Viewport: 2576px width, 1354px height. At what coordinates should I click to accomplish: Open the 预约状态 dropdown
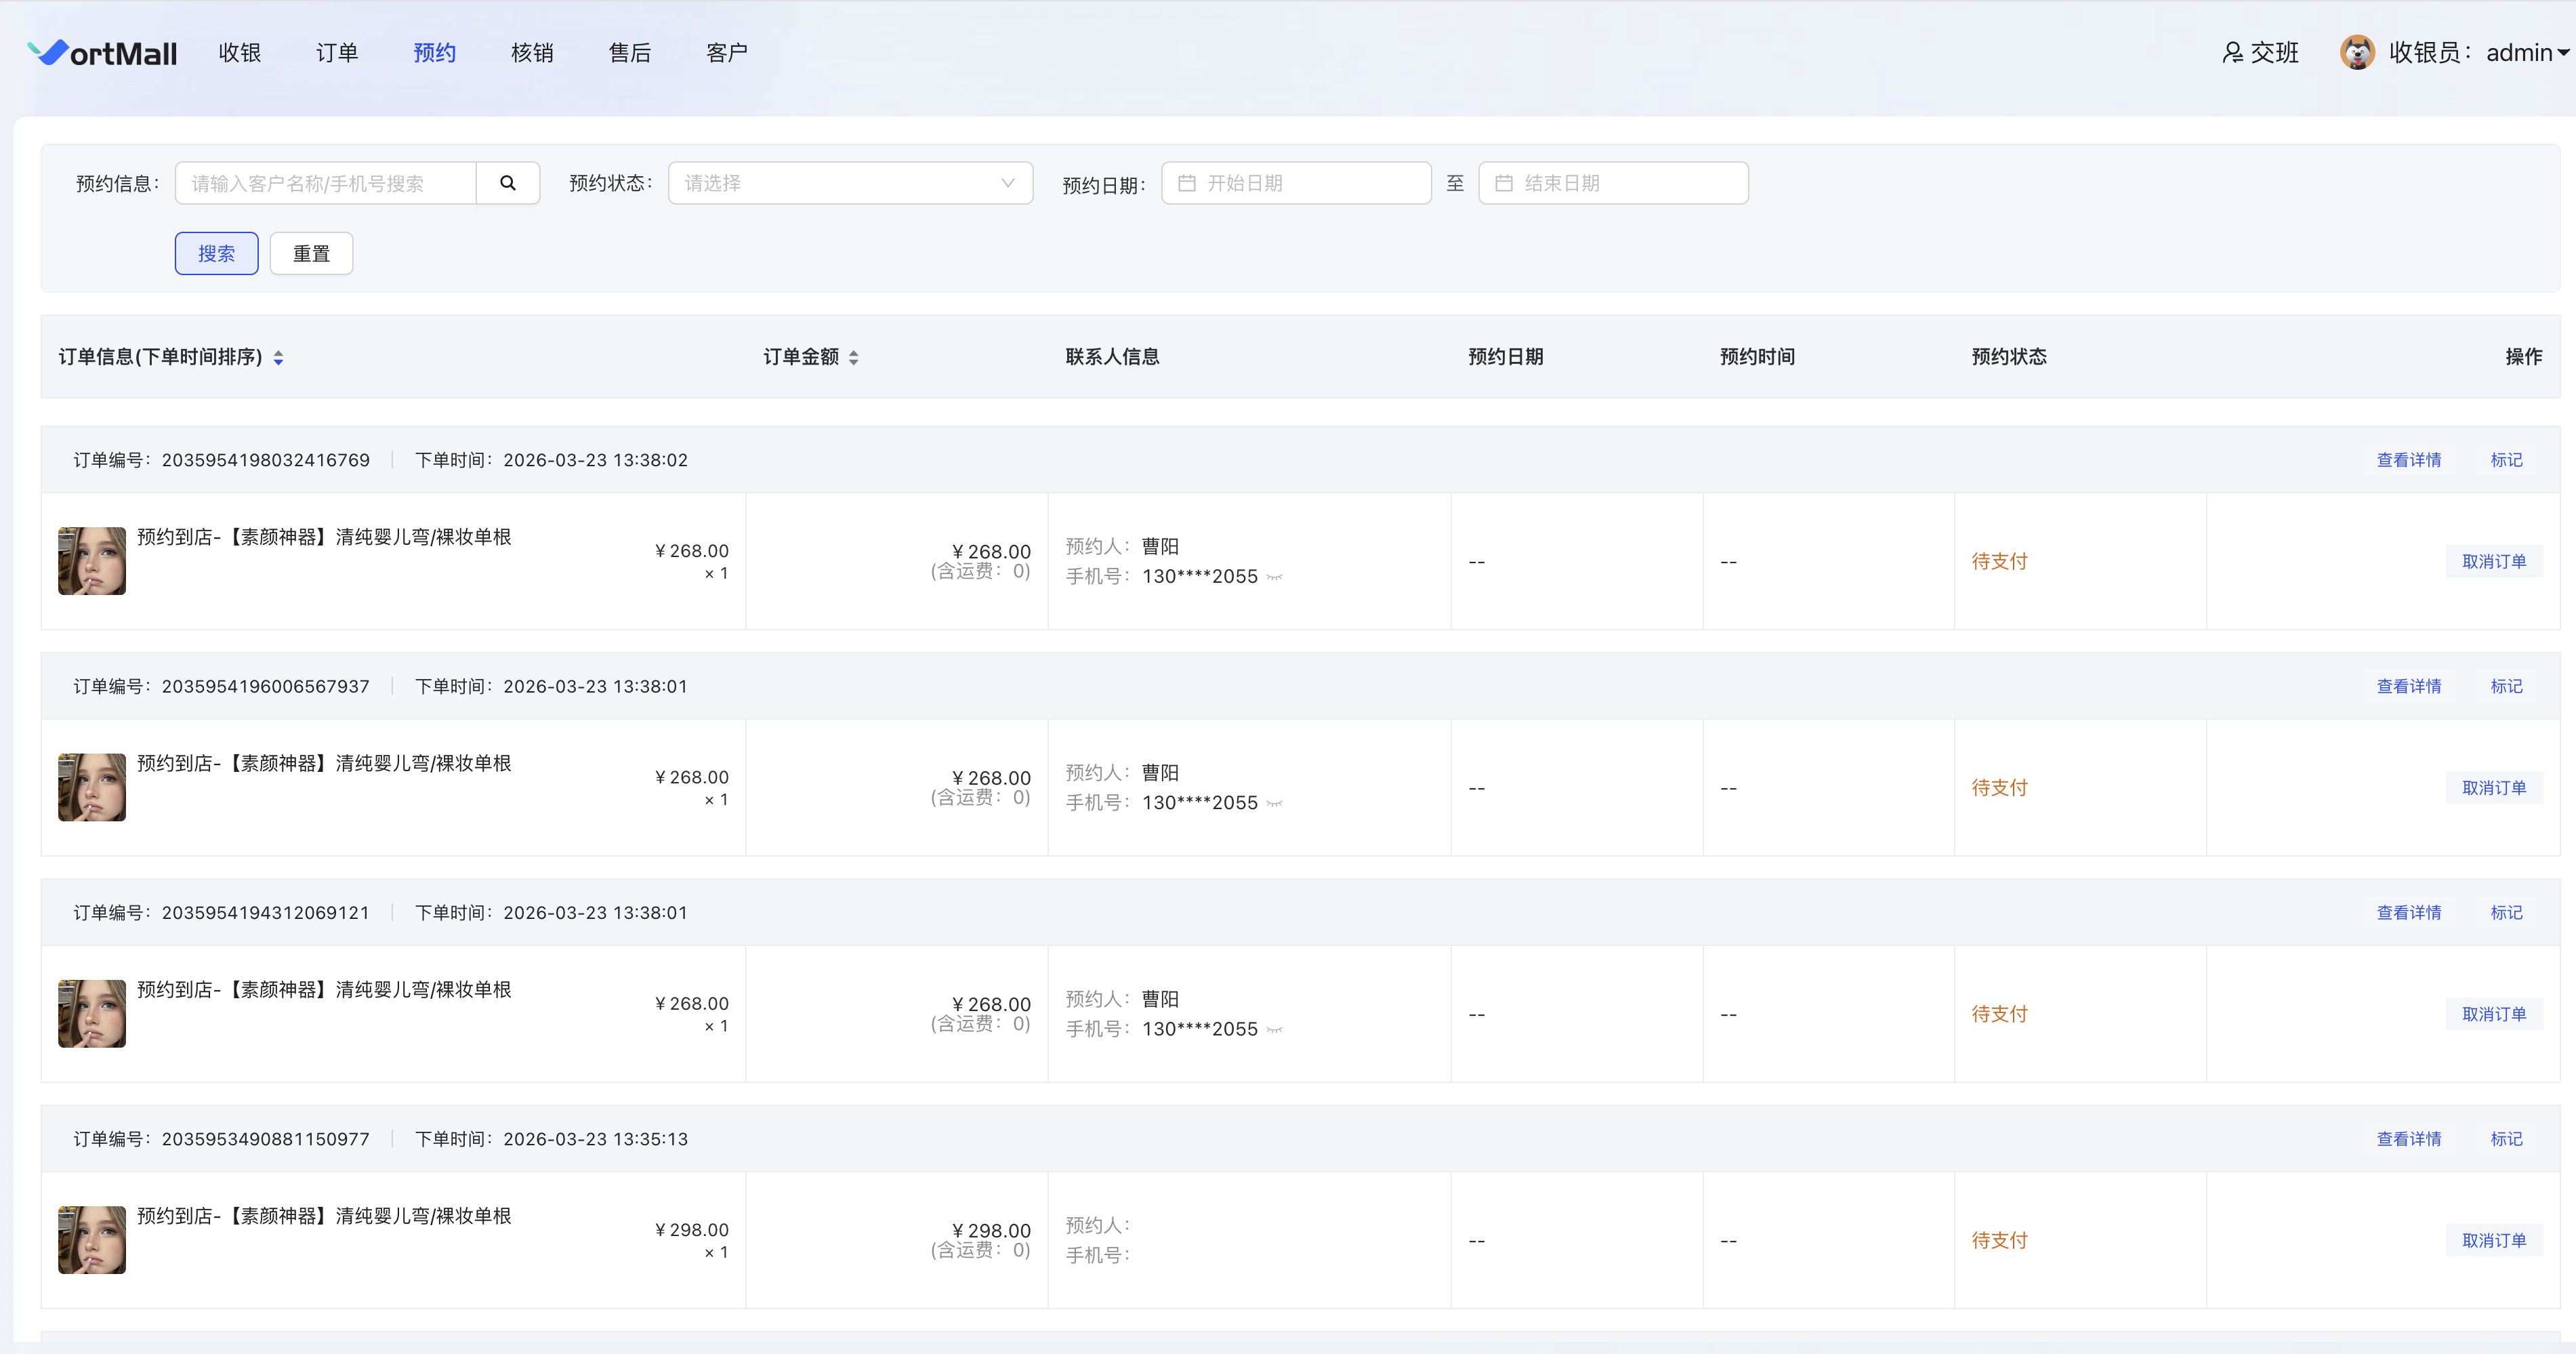pyautogui.click(x=850, y=183)
